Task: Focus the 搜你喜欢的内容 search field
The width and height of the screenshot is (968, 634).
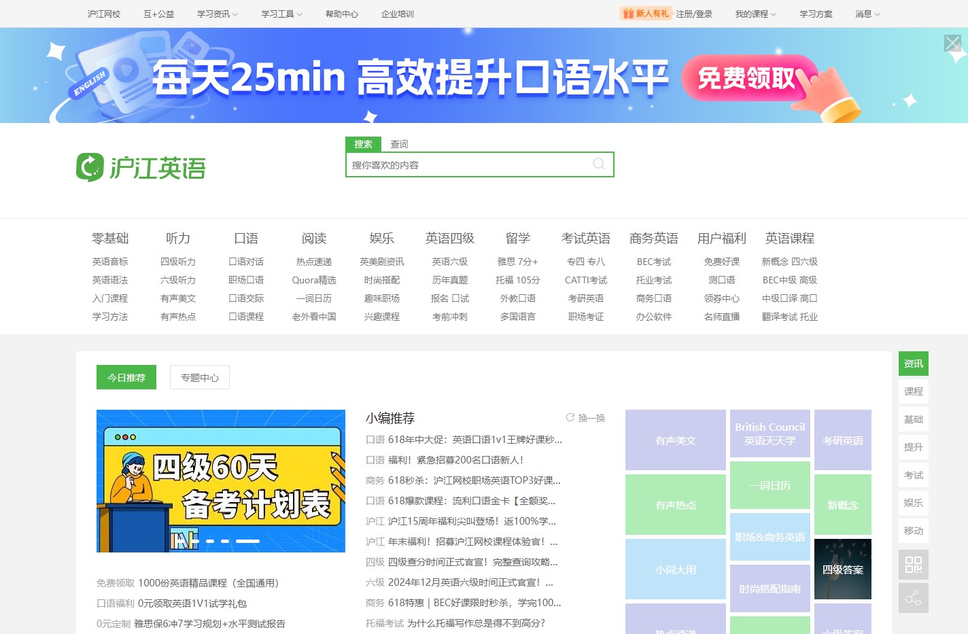Action: 469,164
